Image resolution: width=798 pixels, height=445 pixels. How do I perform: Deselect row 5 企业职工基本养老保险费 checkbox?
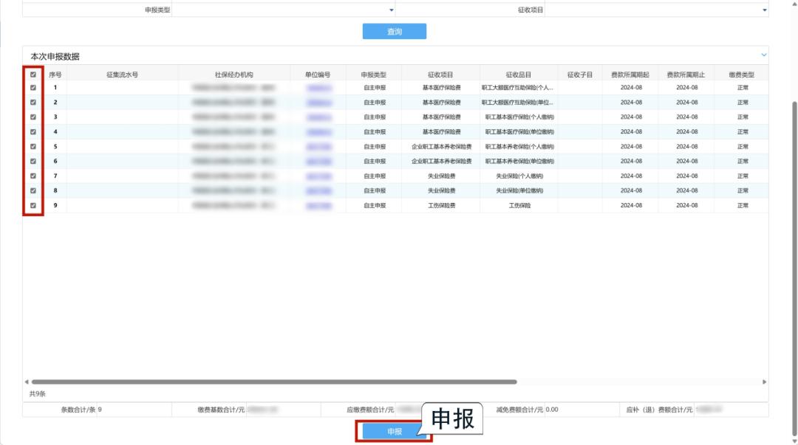pyautogui.click(x=33, y=147)
